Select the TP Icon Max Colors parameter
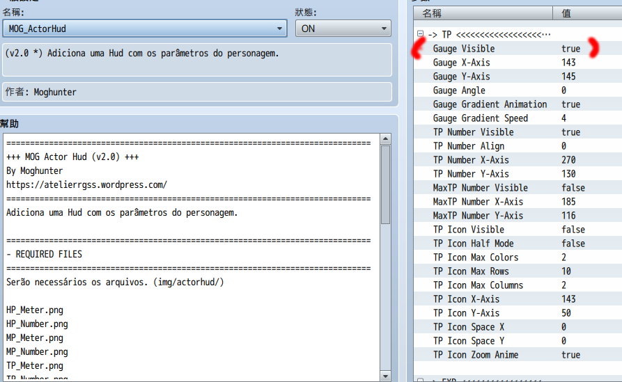 tap(518, 257)
